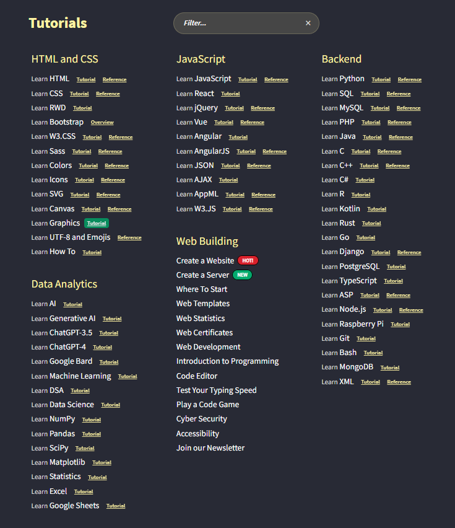455x528 pixels.
Task: Open the Learn React Tutorial
Action: pyautogui.click(x=230, y=94)
